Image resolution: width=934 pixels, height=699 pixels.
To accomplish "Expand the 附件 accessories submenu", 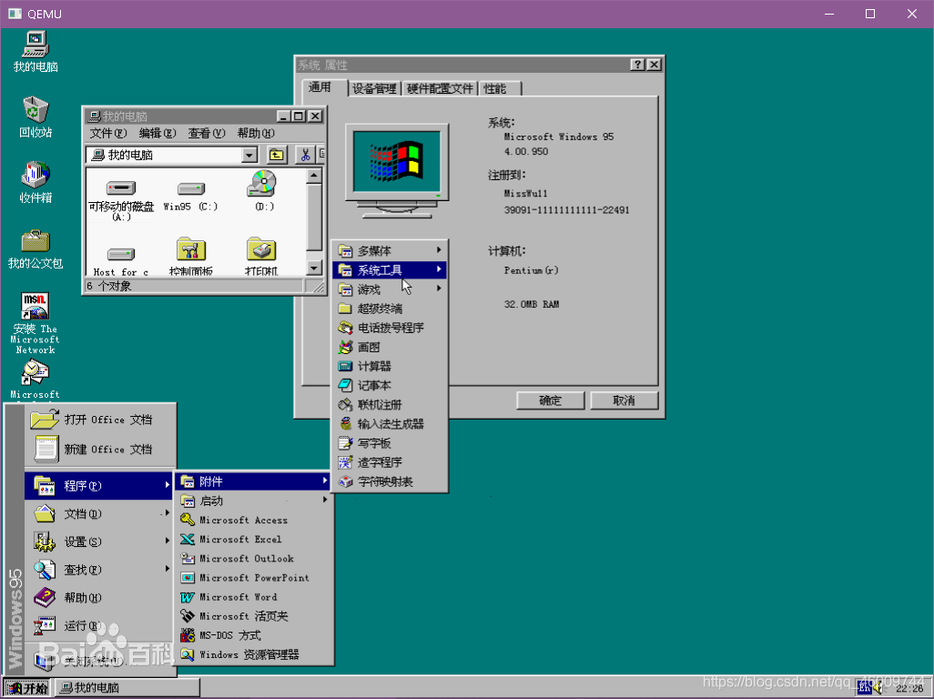I will [254, 481].
